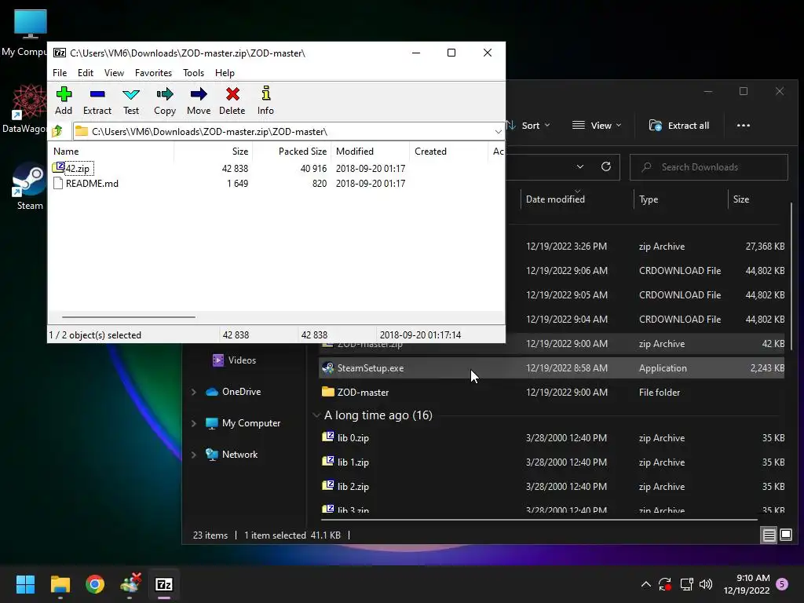Open the Favorites menu in 7-Zip
The height and width of the screenshot is (603, 804).
tap(153, 73)
